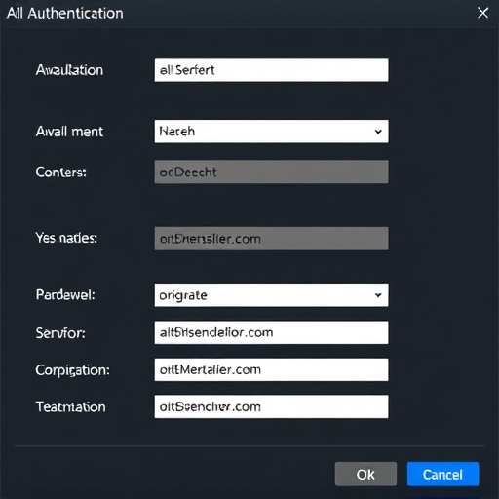
Task: Click the Pardewel dropdown chevron
Action: click(378, 295)
